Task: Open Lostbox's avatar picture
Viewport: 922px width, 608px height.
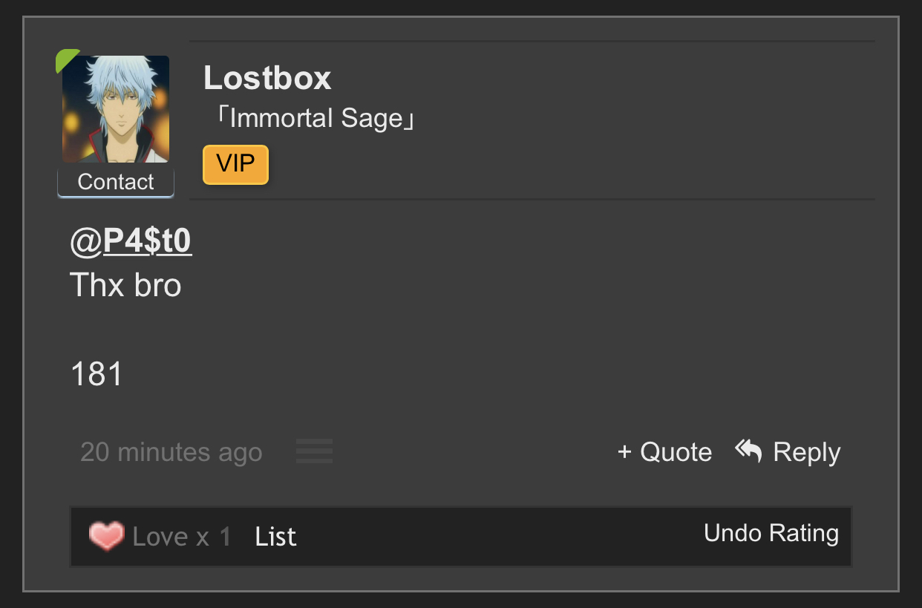Action: (x=116, y=109)
